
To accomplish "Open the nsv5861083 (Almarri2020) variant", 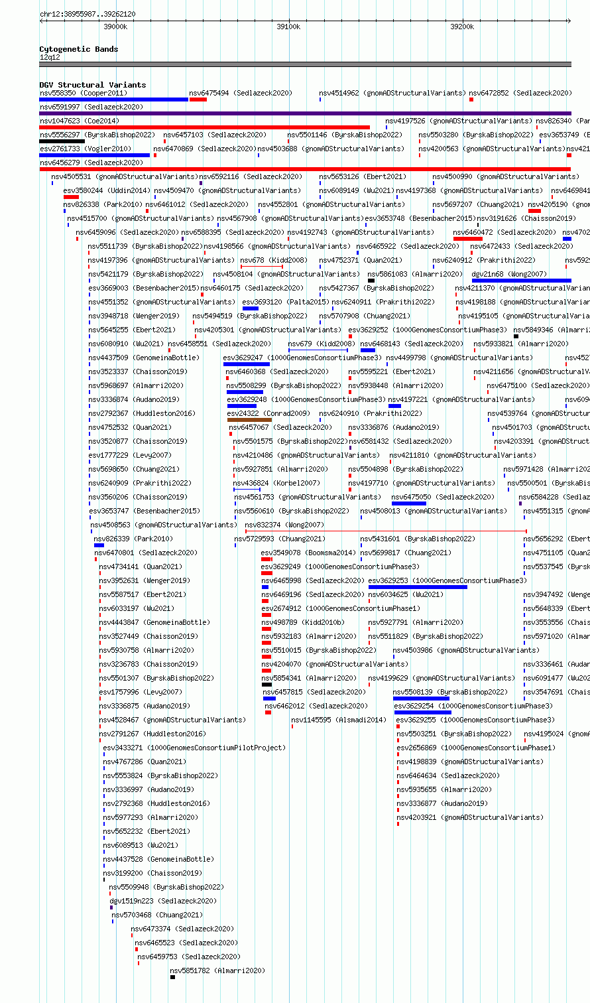I will pos(415,275).
